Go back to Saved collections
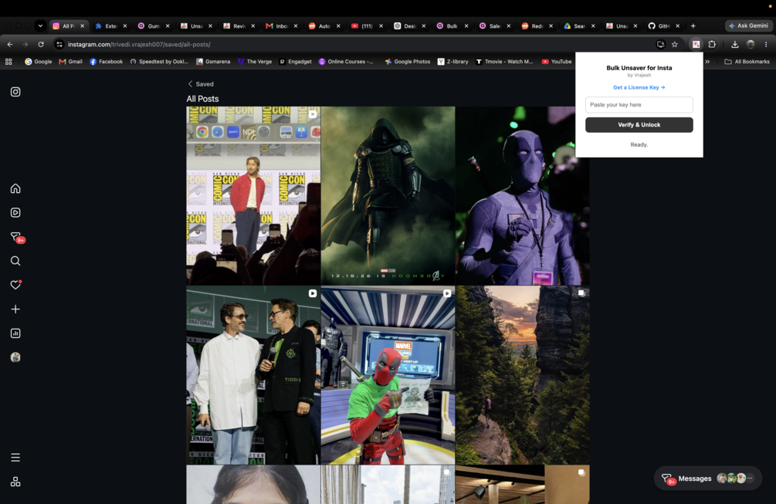This screenshot has height=504, width=776. [x=201, y=84]
